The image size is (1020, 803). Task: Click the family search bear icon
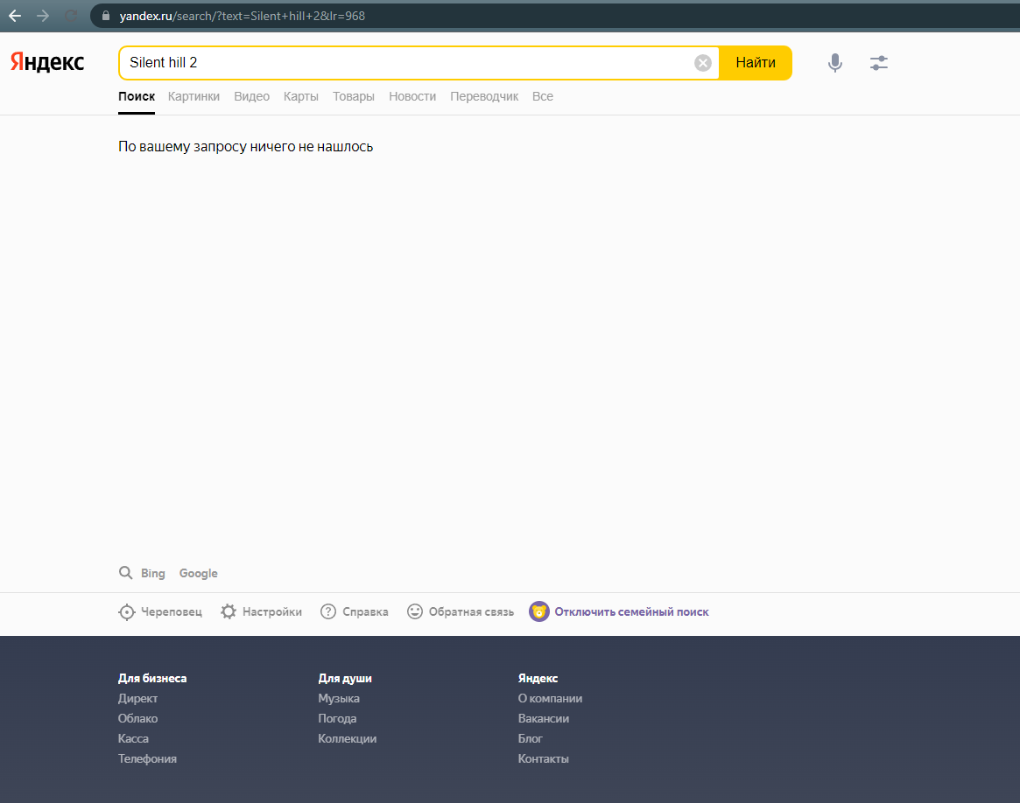coord(539,611)
